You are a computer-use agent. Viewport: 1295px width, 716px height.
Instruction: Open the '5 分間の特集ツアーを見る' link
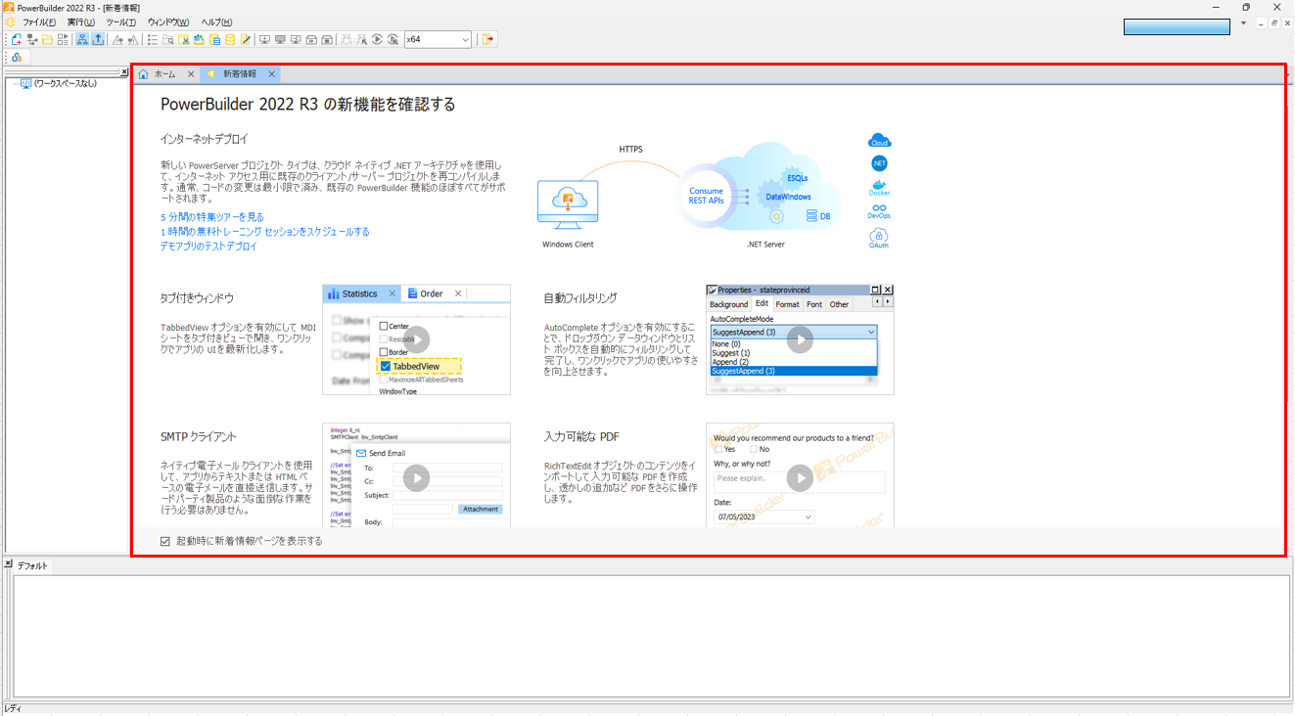point(211,217)
